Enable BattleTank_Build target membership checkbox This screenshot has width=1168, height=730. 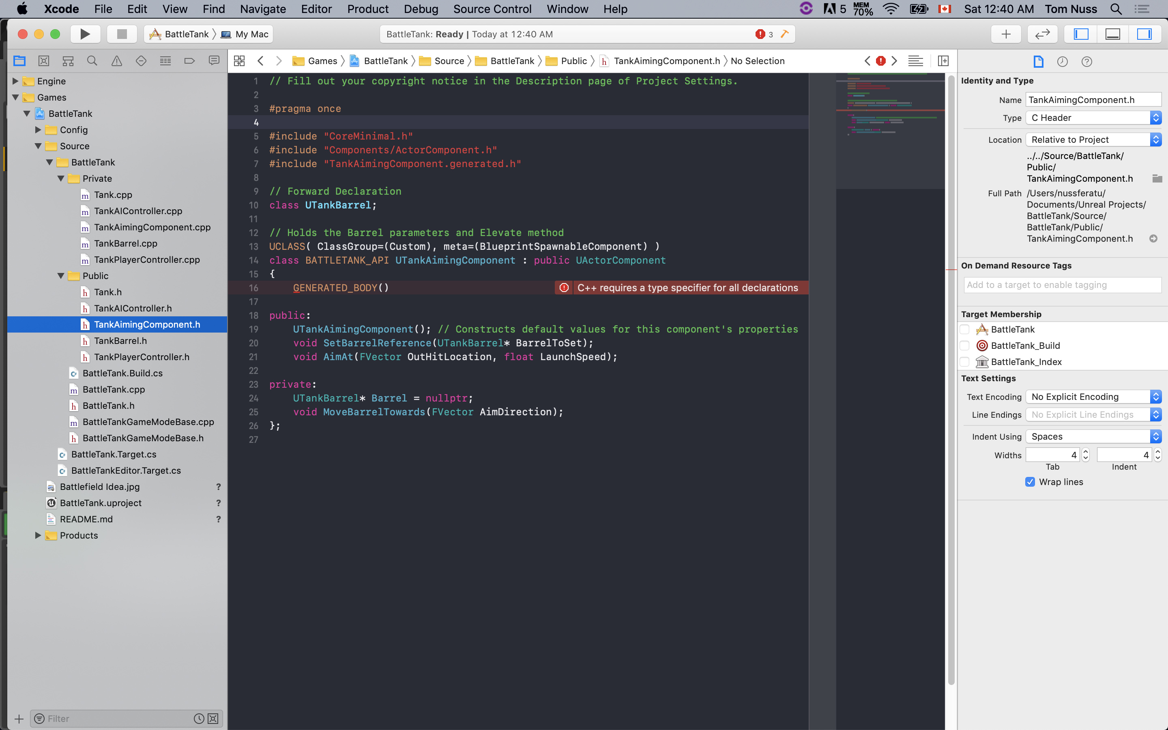[x=964, y=346]
